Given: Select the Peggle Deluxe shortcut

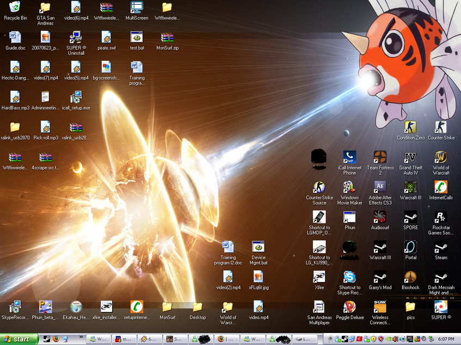Looking at the screenshot, I should pyautogui.click(x=349, y=310).
